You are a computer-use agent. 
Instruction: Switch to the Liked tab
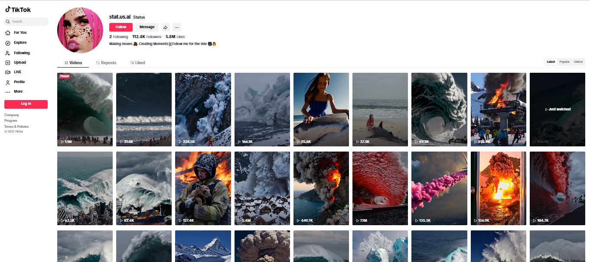(138, 63)
